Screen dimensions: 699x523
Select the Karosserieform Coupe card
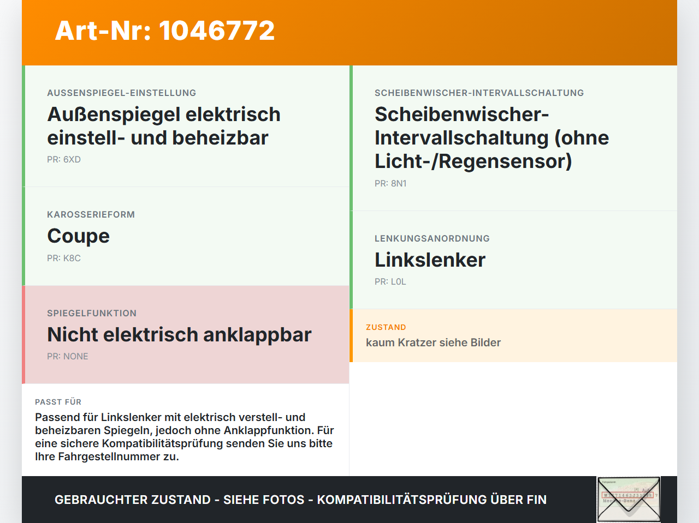pyautogui.click(x=186, y=236)
